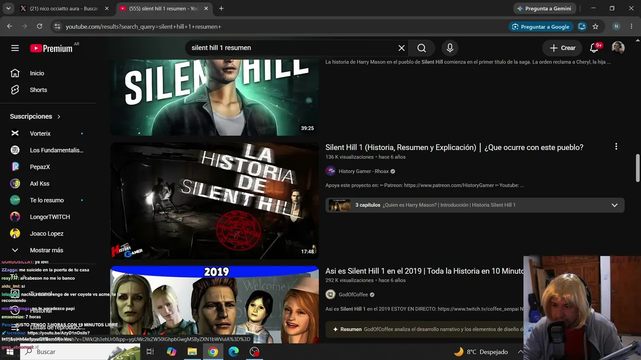Open History Gamer - Rhoax channel name
The width and height of the screenshot is (641, 360).
[x=364, y=171]
